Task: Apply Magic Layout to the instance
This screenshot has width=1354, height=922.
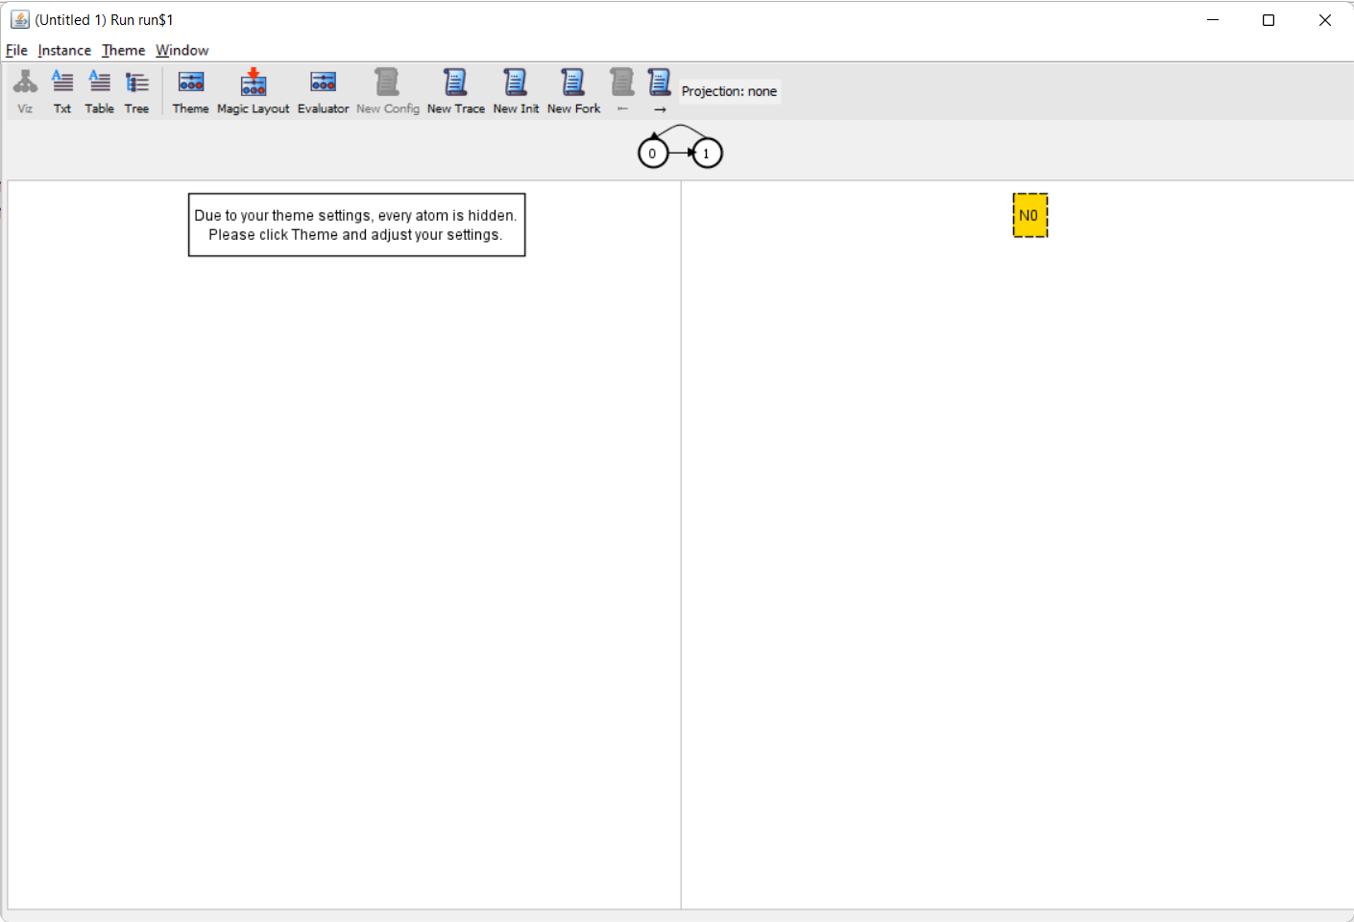Action: (254, 92)
